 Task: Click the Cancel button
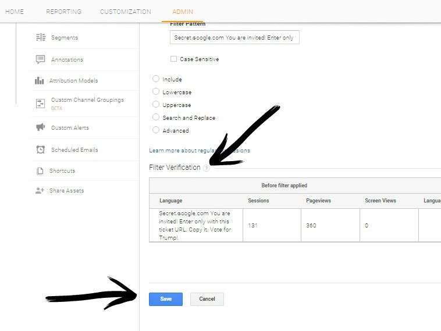pyautogui.click(x=207, y=299)
